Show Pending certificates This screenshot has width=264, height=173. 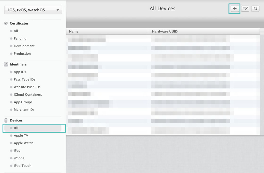tap(20, 39)
